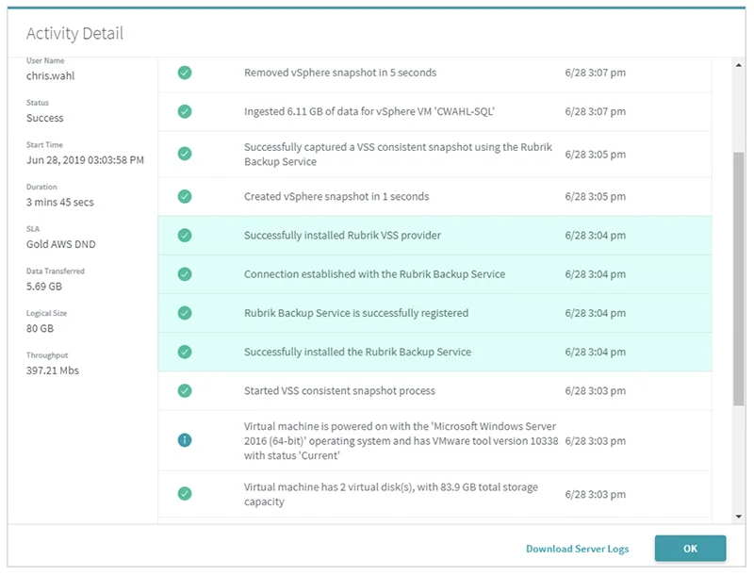
Task: Select the 'Ingested 6.11 GB of data' event text
Action: tap(369, 111)
